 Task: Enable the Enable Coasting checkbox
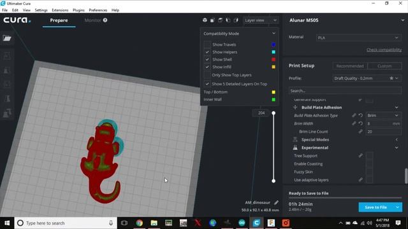coord(369,164)
